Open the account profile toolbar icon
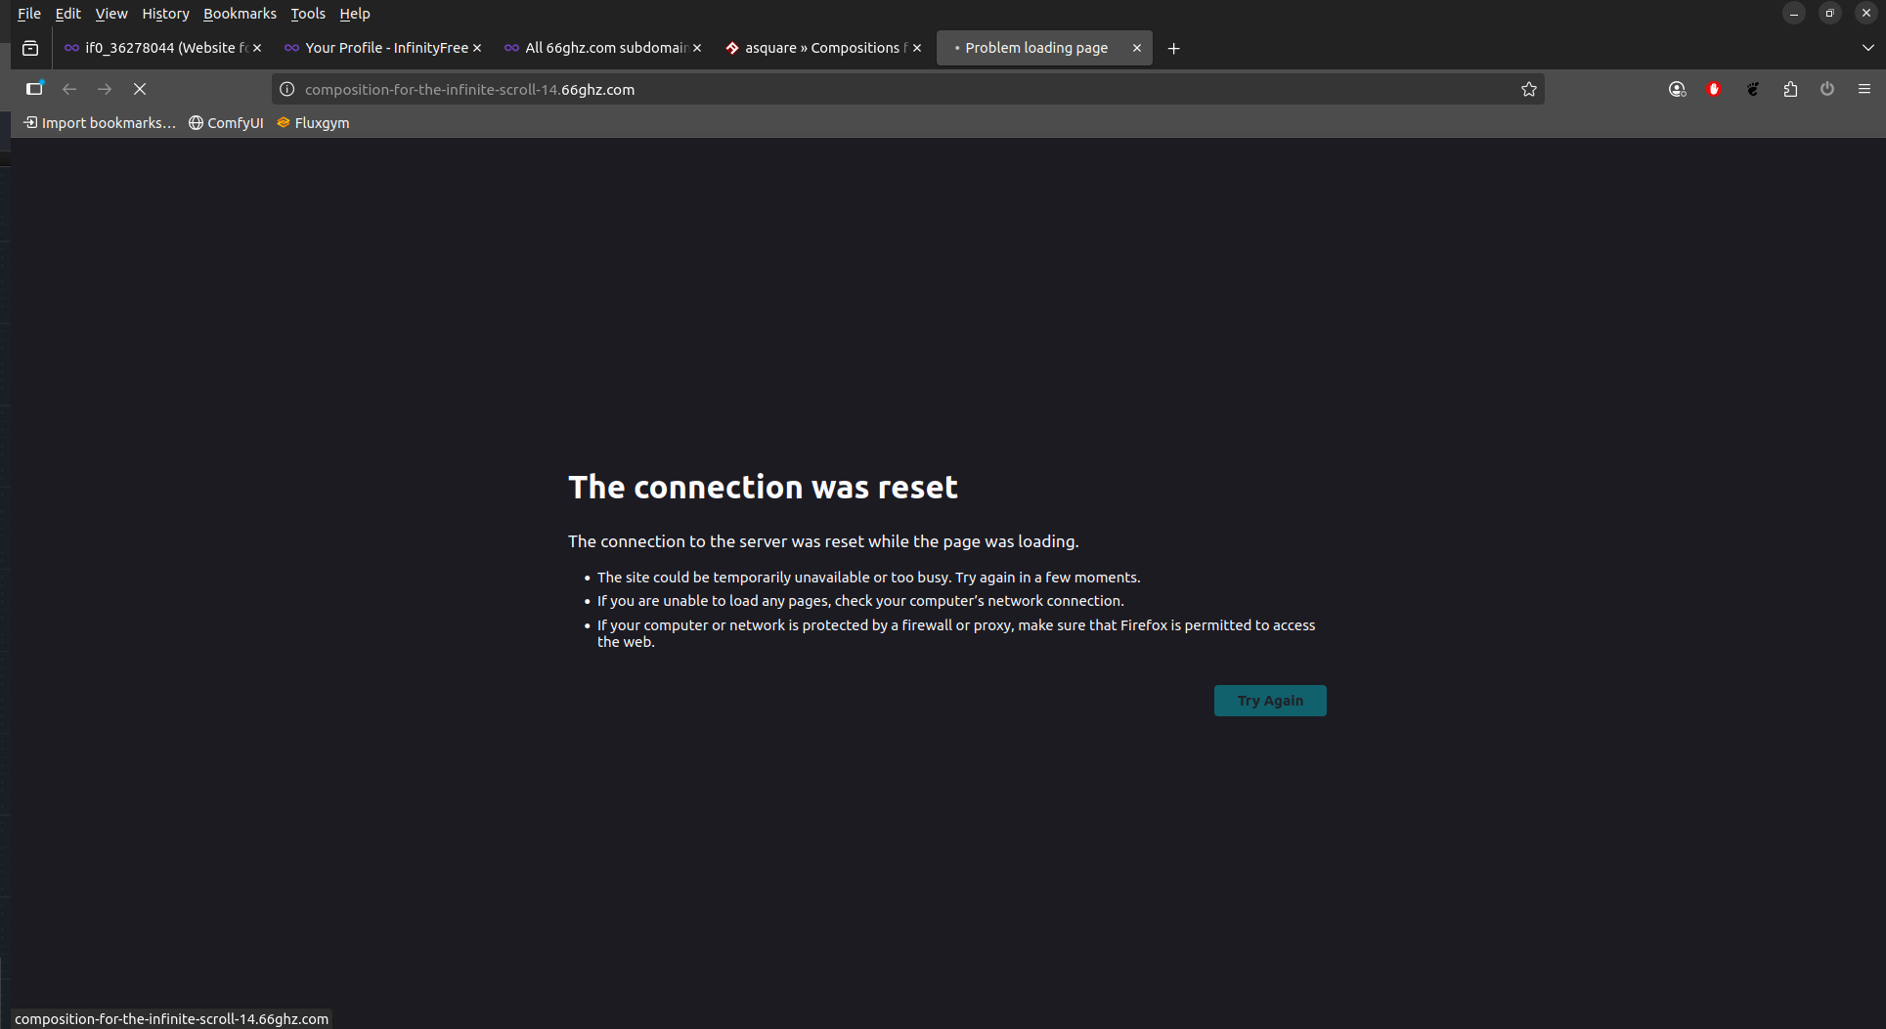Image resolution: width=1886 pixels, height=1029 pixels. pyautogui.click(x=1678, y=89)
